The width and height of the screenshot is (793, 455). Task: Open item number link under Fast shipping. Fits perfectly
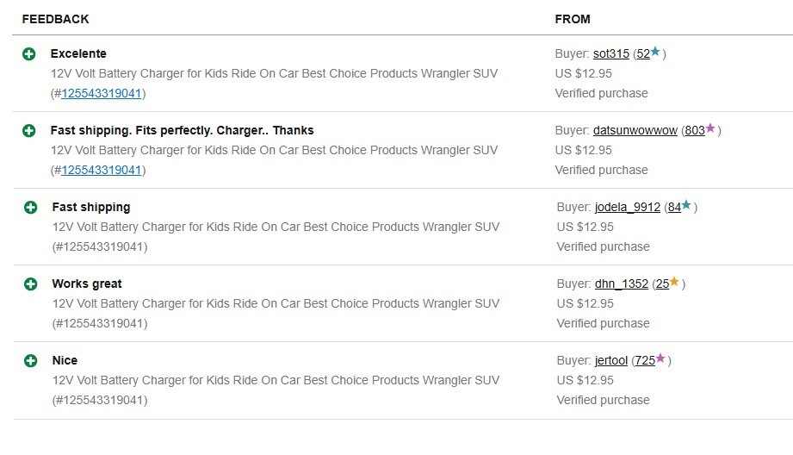pos(101,171)
